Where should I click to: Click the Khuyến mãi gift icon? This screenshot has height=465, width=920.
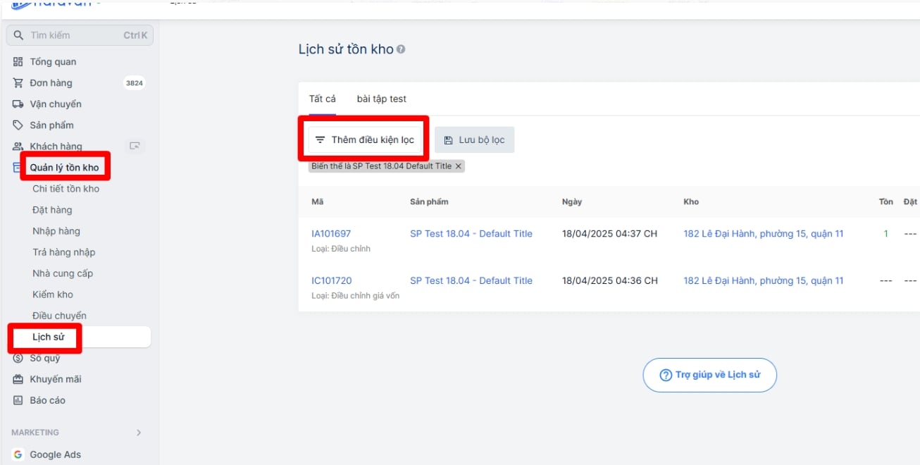click(18, 379)
